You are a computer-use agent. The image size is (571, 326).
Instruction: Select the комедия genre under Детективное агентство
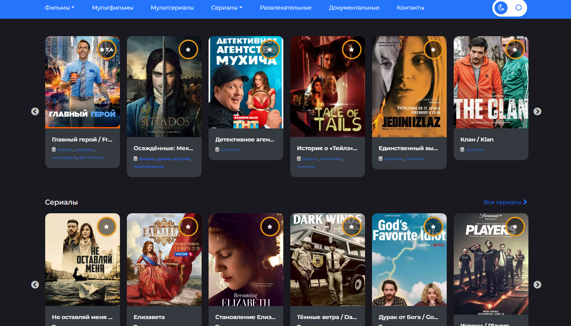click(x=230, y=149)
